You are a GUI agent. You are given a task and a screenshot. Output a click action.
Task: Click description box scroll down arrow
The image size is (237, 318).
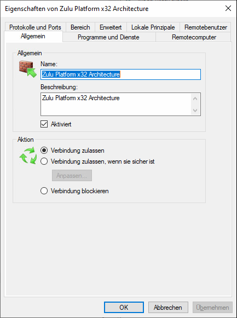point(195,111)
